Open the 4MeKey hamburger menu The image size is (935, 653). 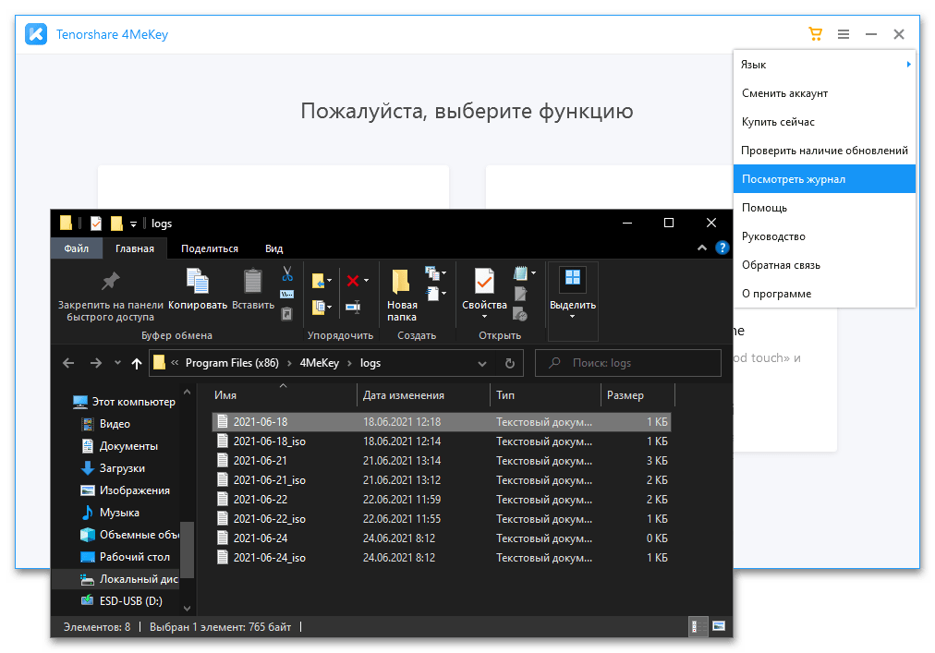pos(844,34)
